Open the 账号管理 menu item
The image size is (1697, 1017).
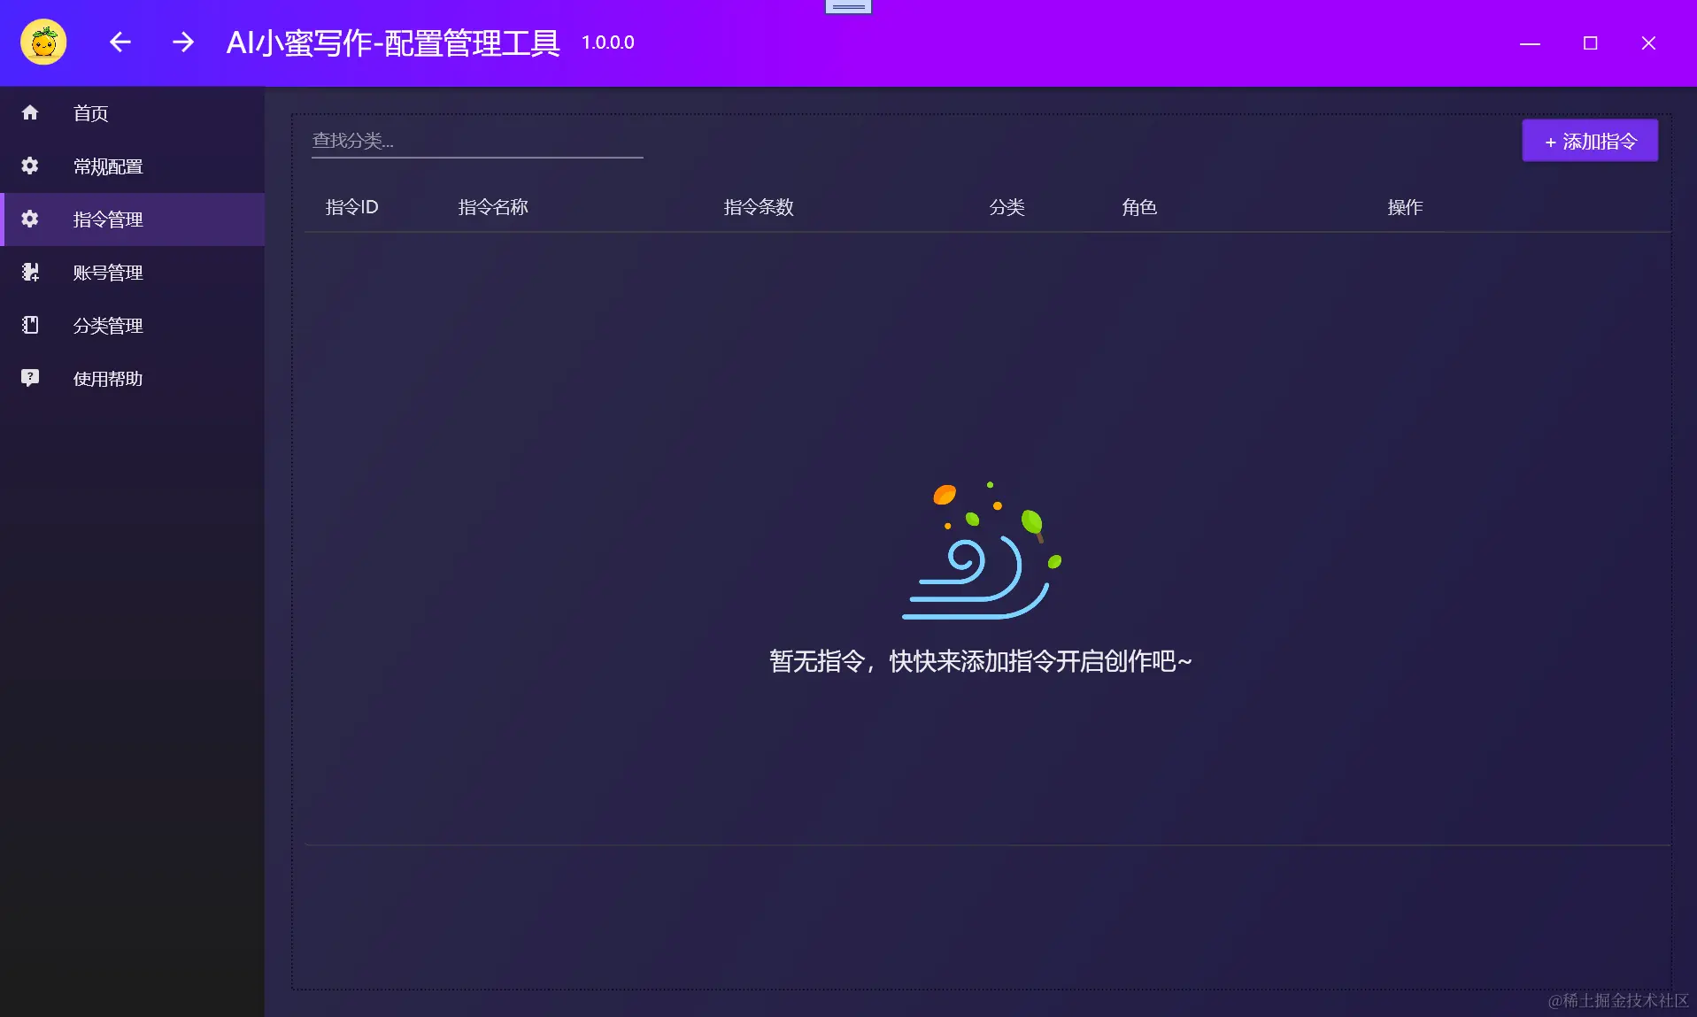click(133, 273)
